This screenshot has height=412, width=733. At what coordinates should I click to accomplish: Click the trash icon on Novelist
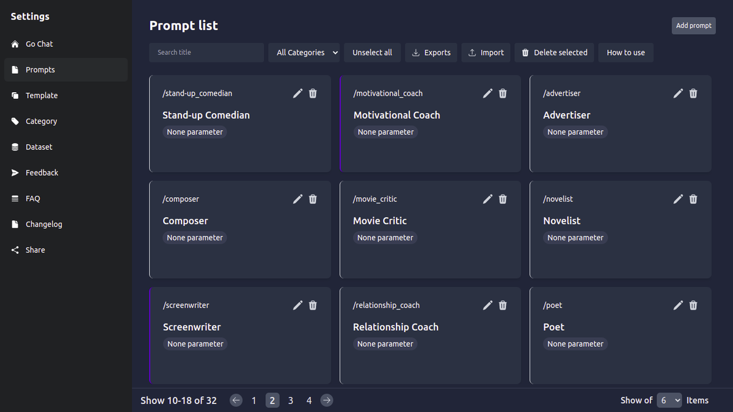point(693,199)
